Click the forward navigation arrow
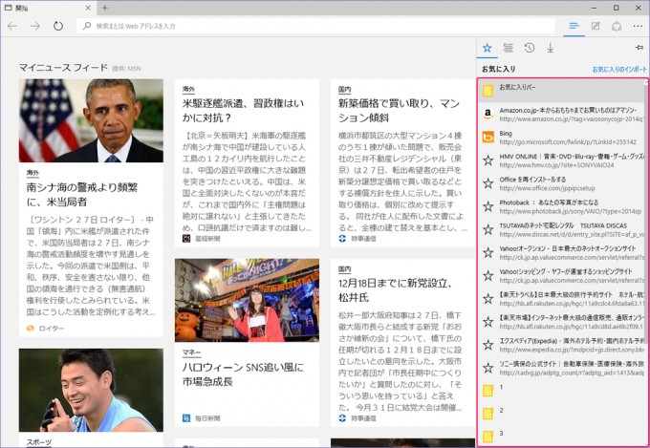The width and height of the screenshot is (650, 448). (x=35, y=26)
